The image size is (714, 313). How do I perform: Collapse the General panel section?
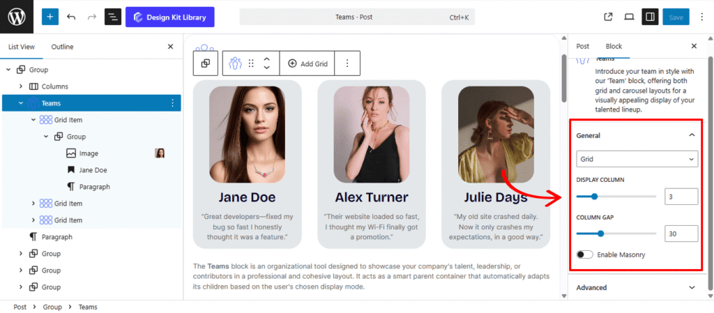(692, 135)
